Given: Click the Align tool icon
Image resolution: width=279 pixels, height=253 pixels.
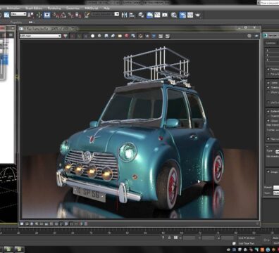Looking at the screenshot, I should 132,15.
